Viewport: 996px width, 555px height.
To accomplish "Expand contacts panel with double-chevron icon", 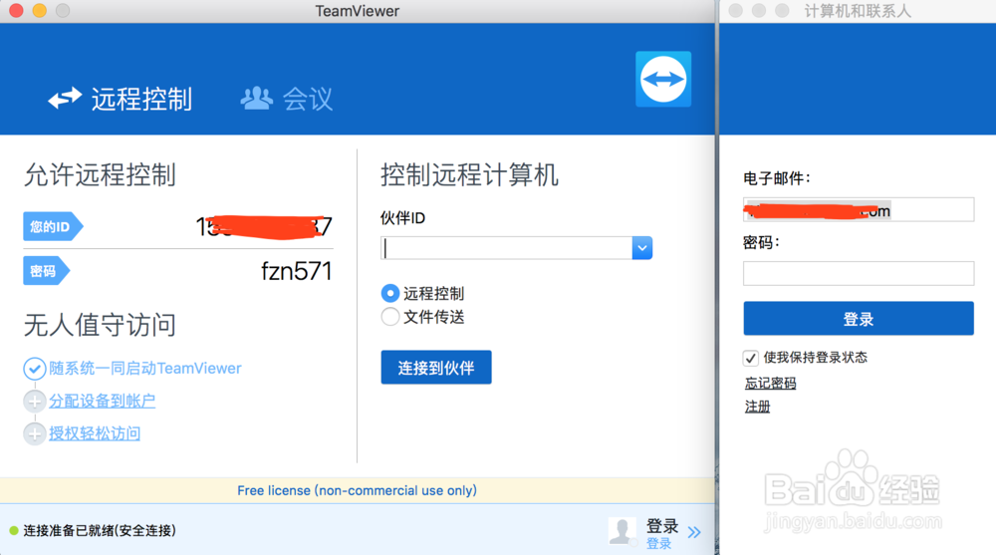I will point(694,532).
